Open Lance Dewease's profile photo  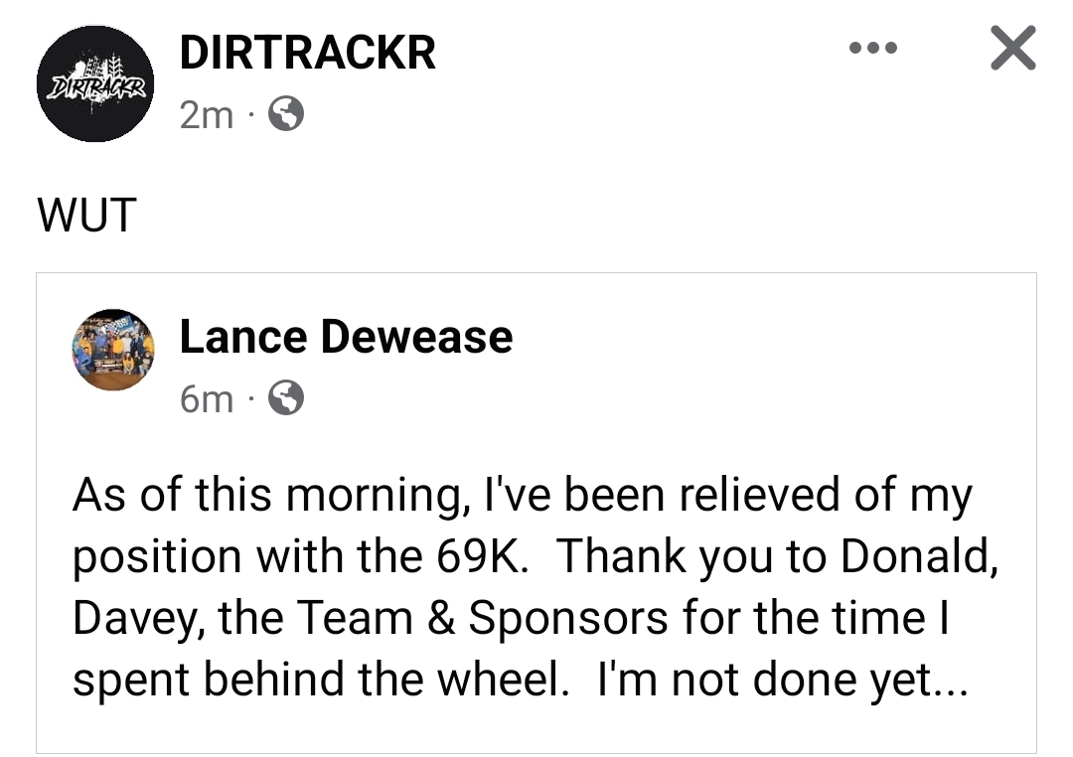[113, 350]
